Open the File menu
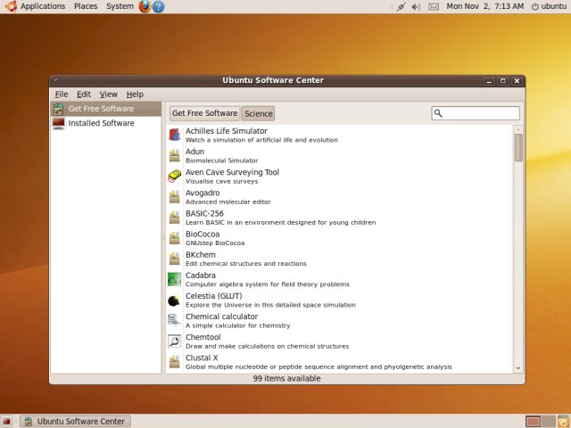 62,95
